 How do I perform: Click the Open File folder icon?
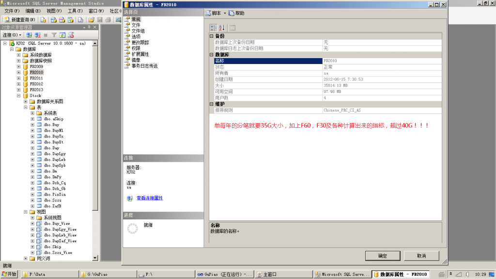92,19
